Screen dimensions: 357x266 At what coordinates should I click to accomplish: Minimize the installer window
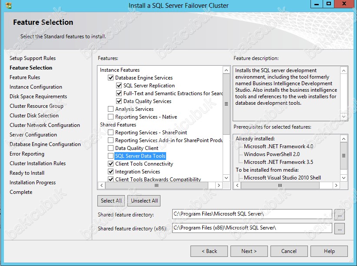317,4
